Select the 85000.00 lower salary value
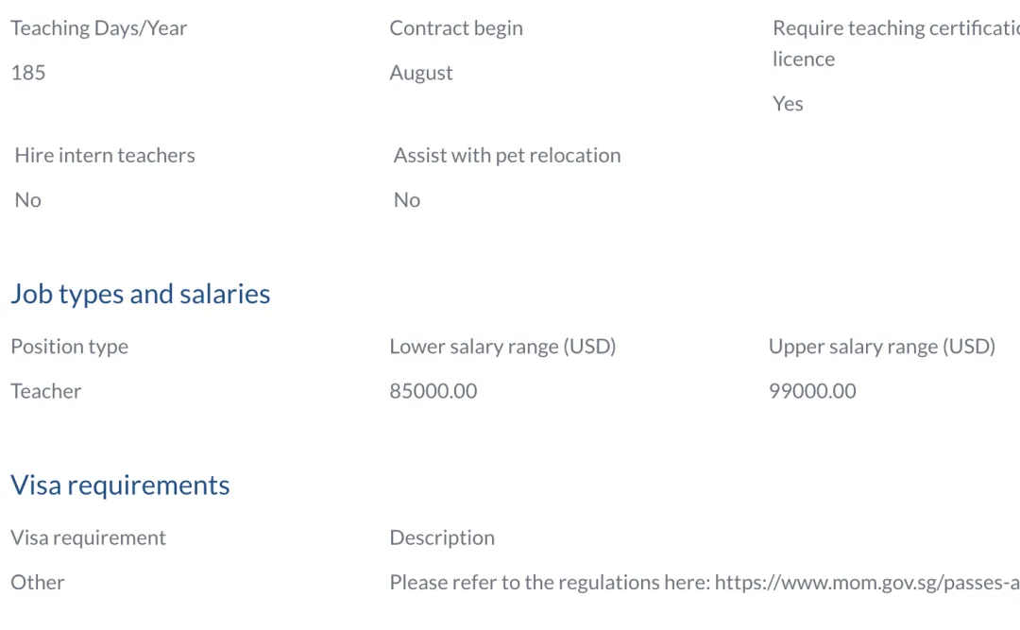 (x=433, y=391)
